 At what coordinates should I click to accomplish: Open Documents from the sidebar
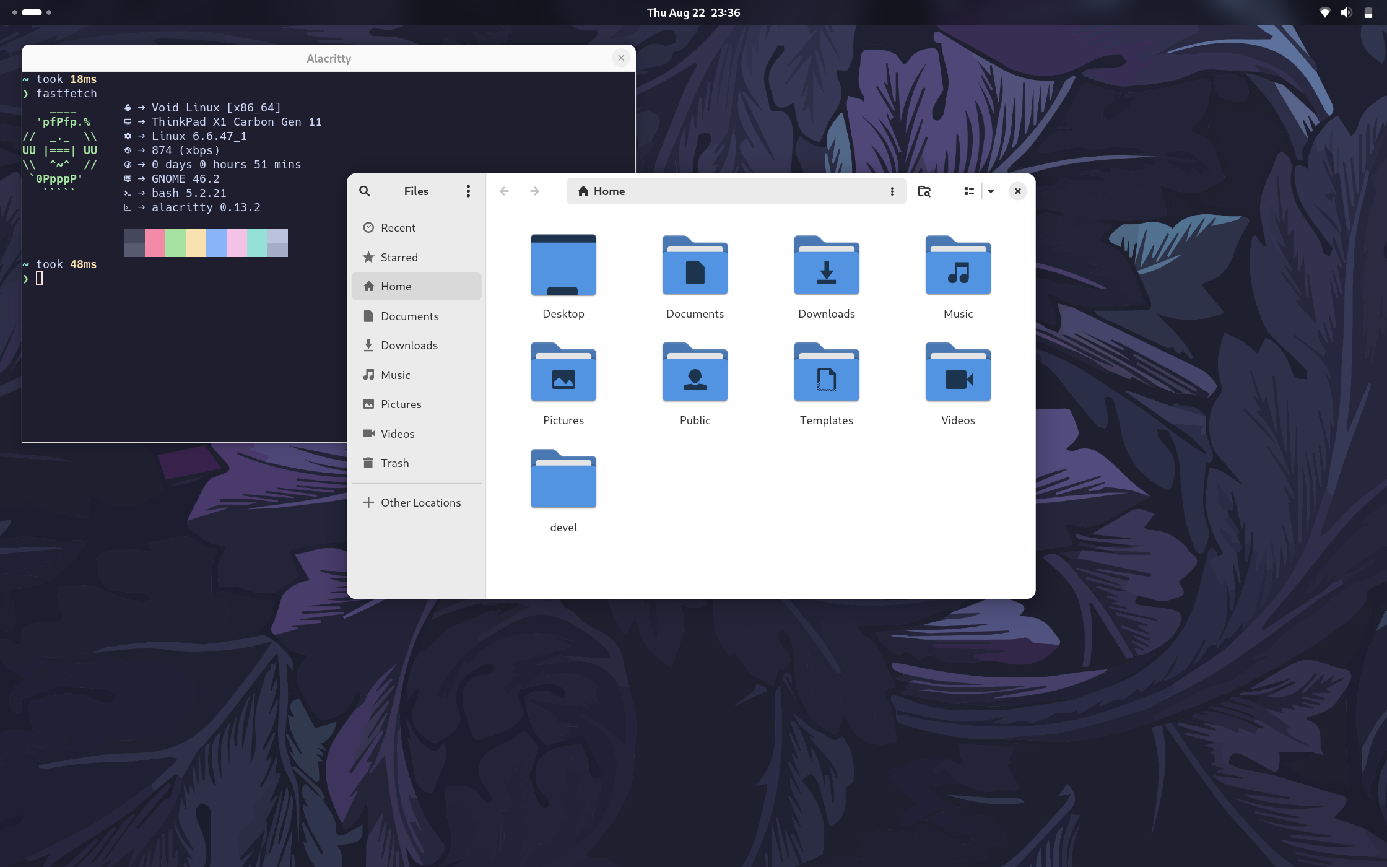point(417,316)
